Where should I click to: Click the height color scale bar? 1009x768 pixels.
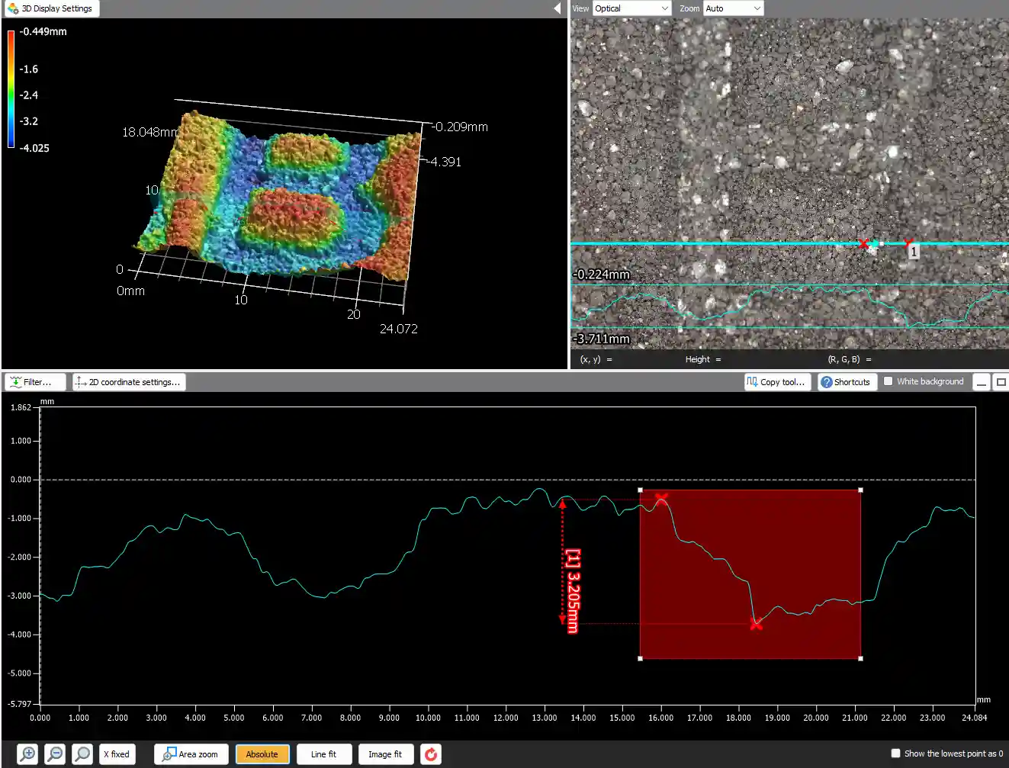pos(10,90)
